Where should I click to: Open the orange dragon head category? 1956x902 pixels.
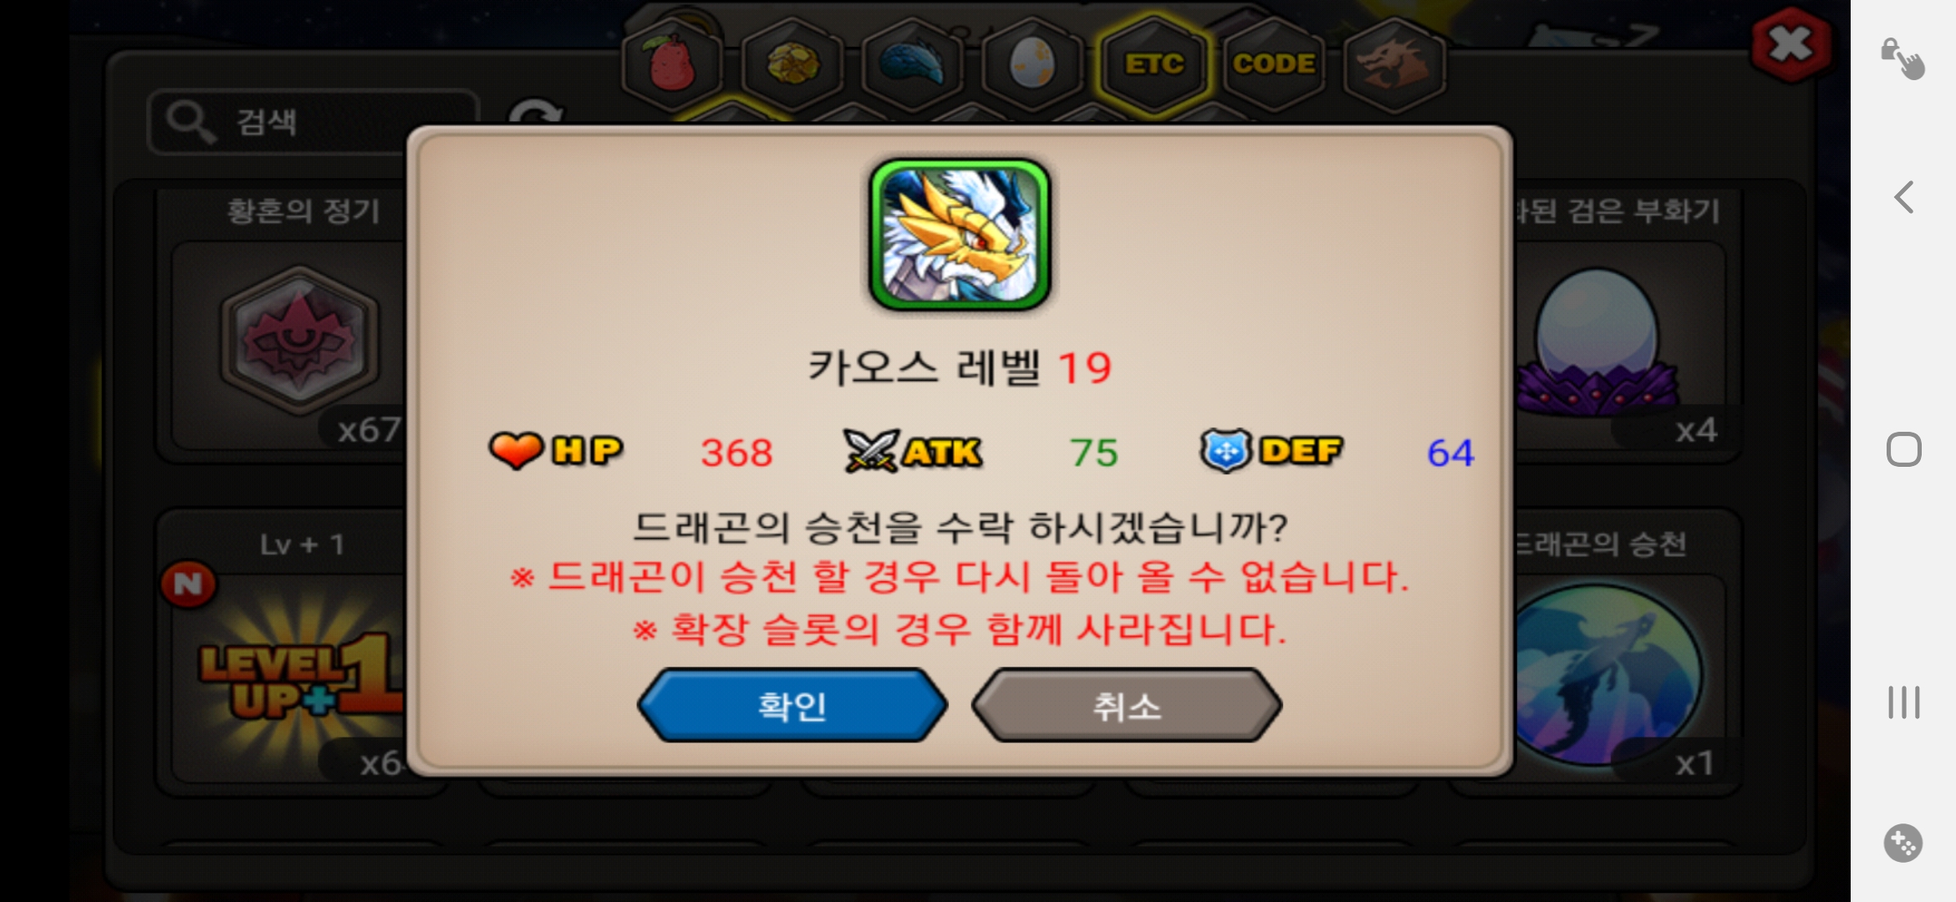coord(1393,63)
